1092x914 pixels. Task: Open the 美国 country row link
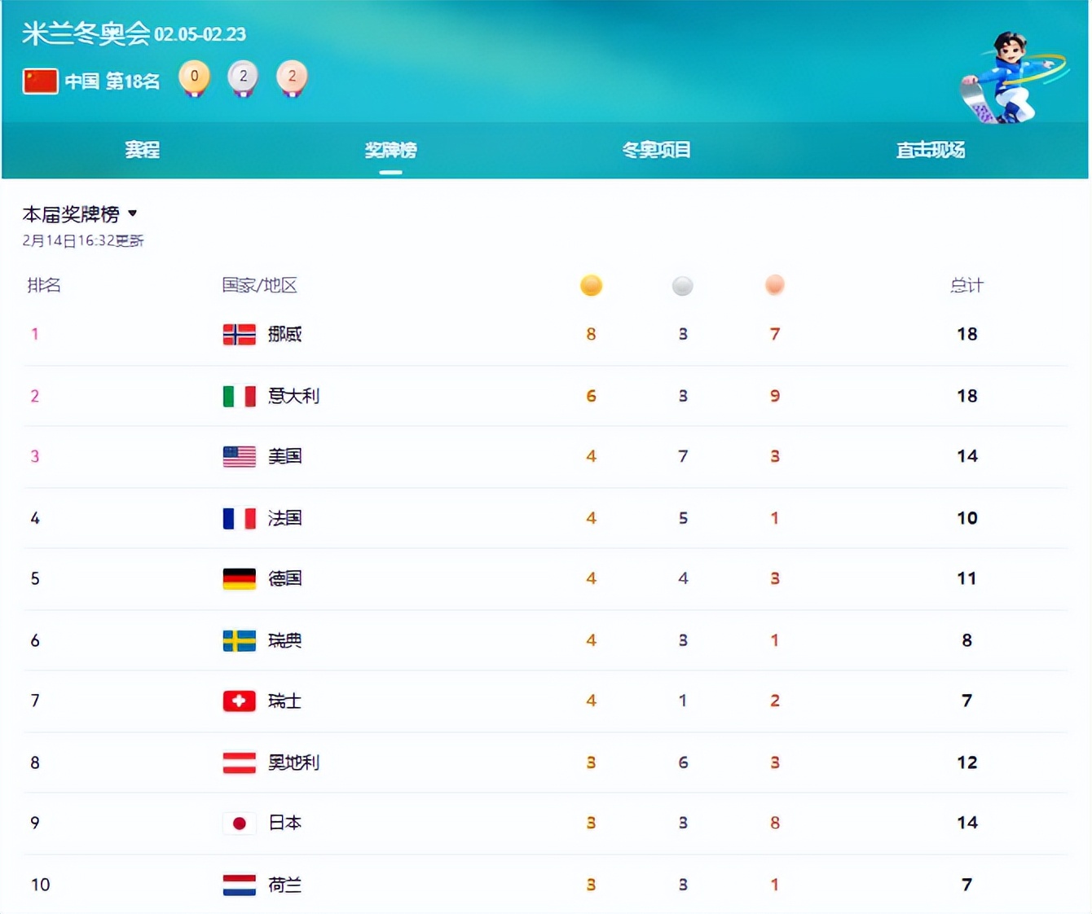284,456
